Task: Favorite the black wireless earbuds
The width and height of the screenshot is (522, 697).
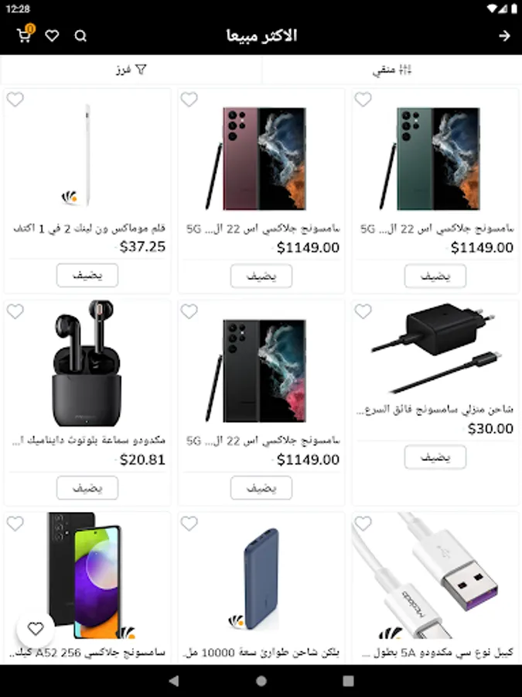Action: (15, 311)
